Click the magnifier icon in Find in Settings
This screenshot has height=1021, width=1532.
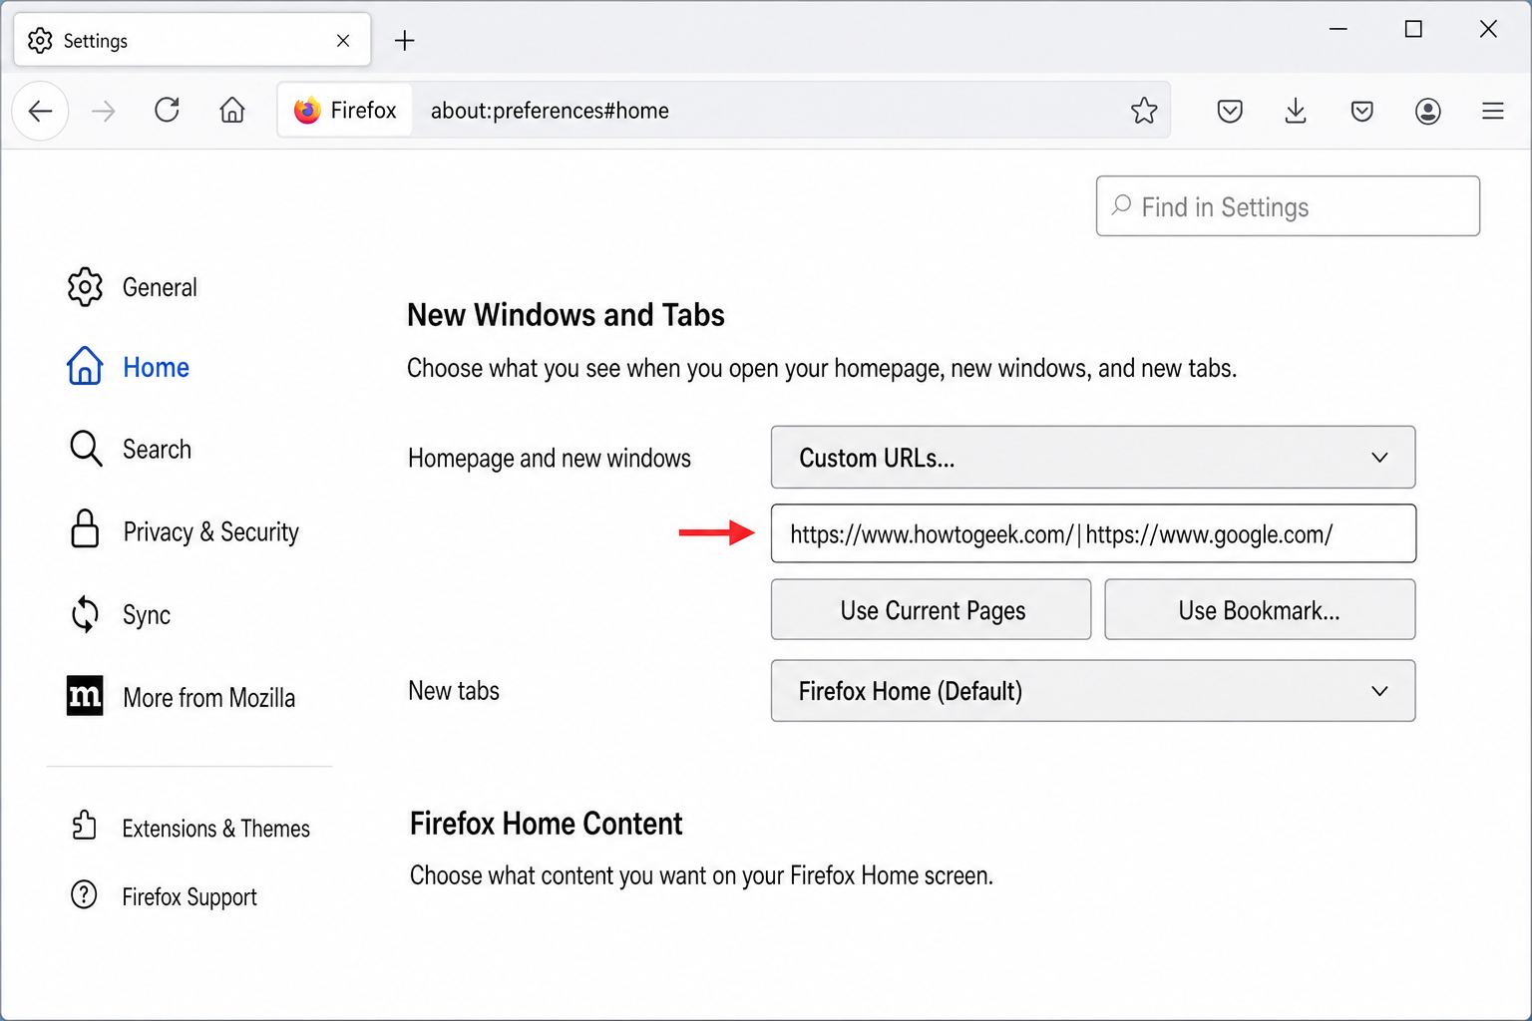point(1121,204)
